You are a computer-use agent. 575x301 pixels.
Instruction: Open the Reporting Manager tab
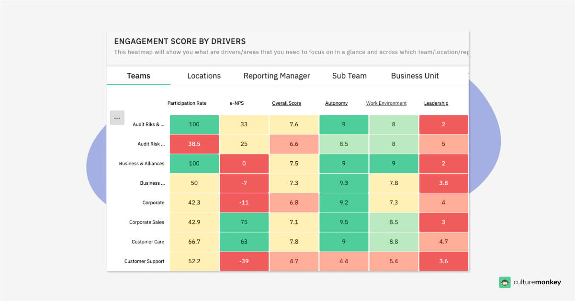click(277, 76)
